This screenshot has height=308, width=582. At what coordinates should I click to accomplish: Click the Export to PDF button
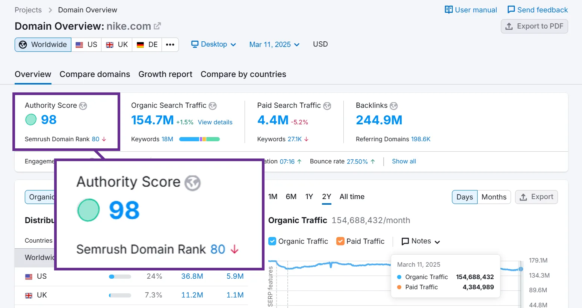tap(534, 26)
